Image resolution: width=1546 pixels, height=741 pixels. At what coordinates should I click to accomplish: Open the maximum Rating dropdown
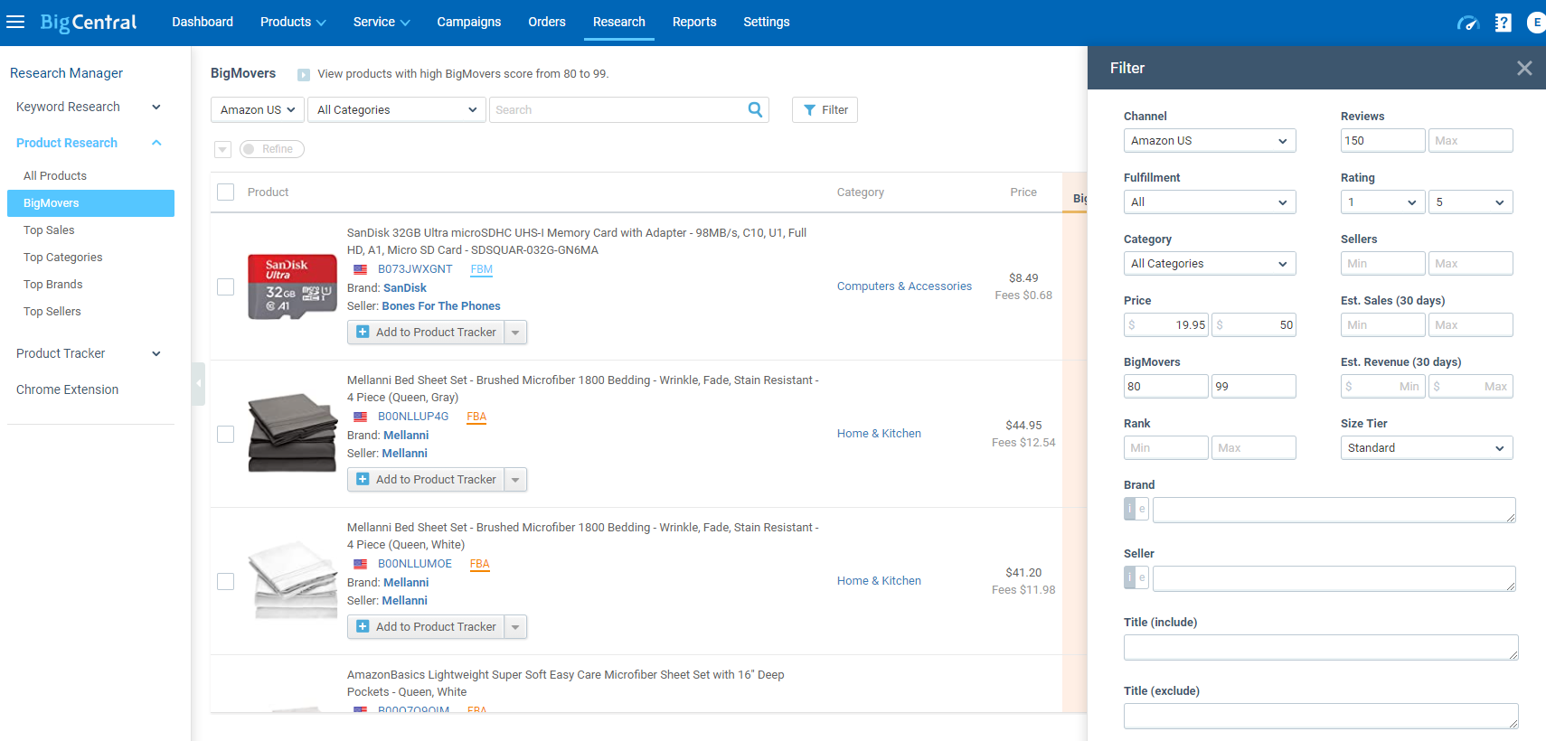click(x=1470, y=202)
